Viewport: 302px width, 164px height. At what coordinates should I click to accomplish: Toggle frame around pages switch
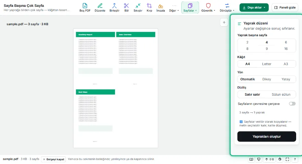pyautogui.click(x=292, y=104)
